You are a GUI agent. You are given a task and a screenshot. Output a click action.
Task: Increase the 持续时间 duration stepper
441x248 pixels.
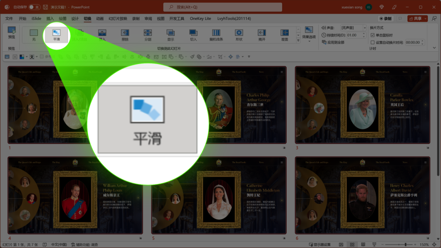(364, 34)
